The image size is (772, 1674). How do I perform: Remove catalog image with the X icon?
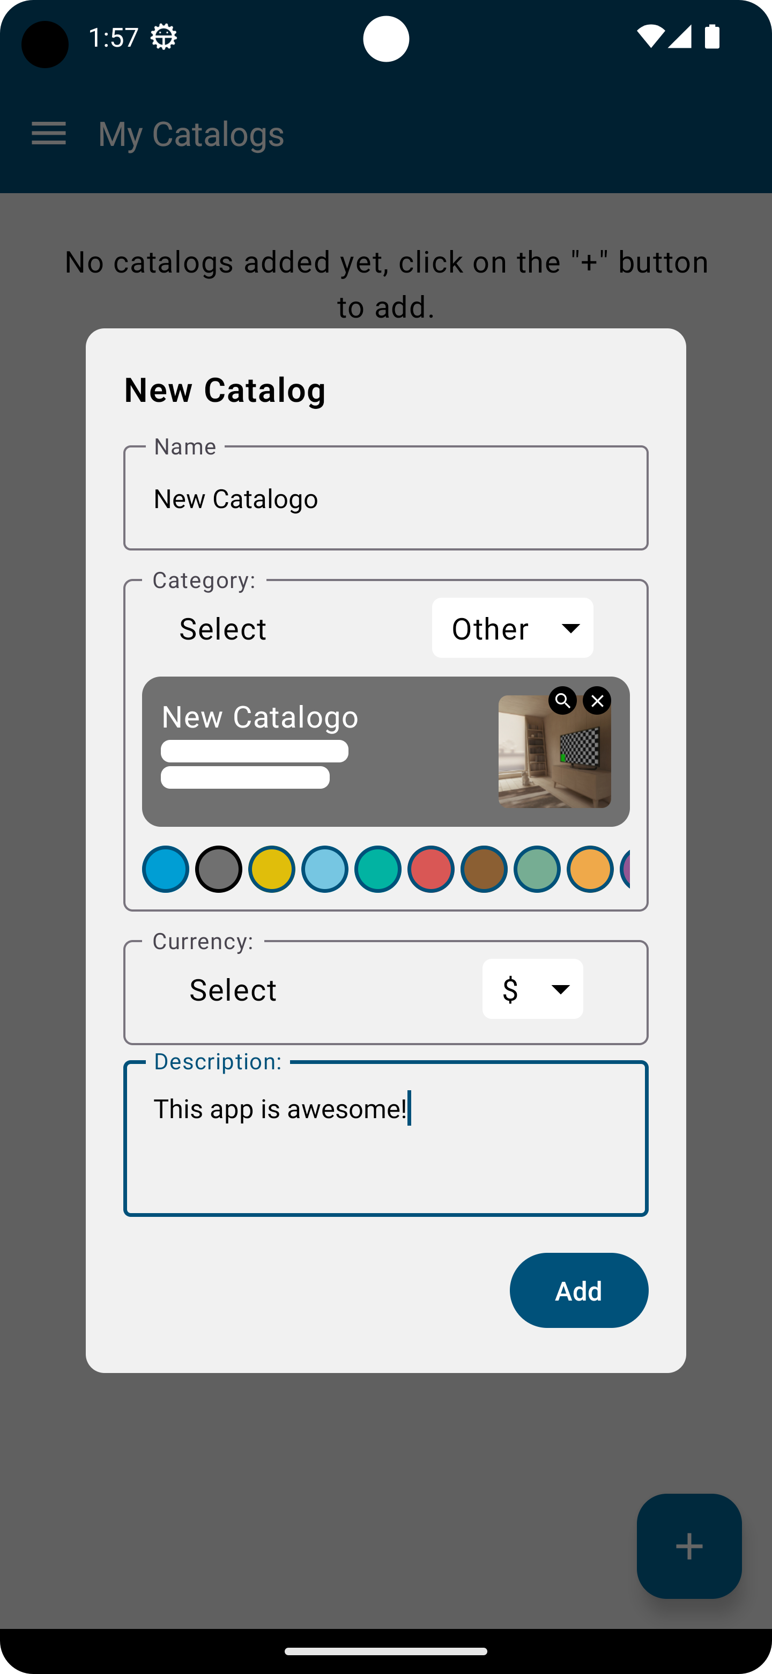(x=597, y=701)
